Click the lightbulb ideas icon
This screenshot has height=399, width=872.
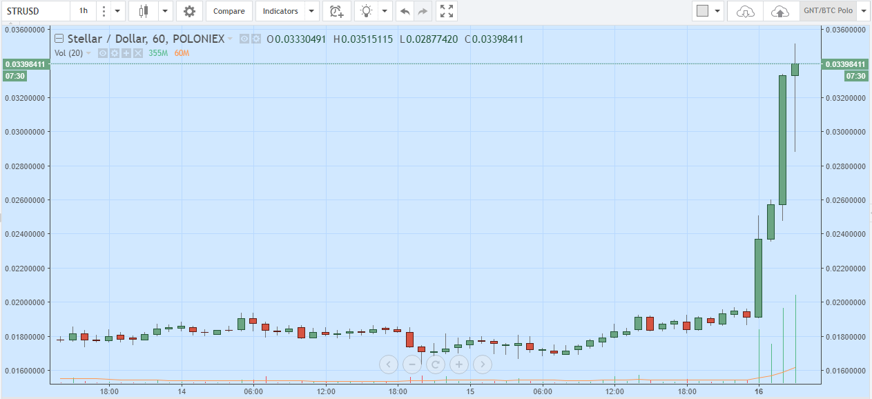(x=367, y=11)
